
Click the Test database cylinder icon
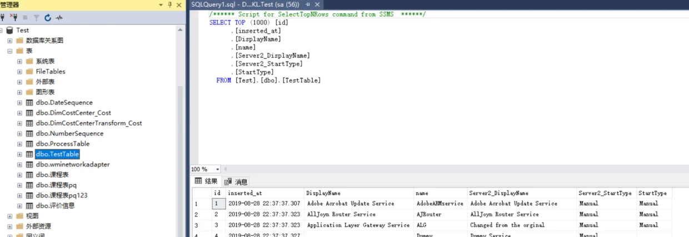(x=9, y=31)
